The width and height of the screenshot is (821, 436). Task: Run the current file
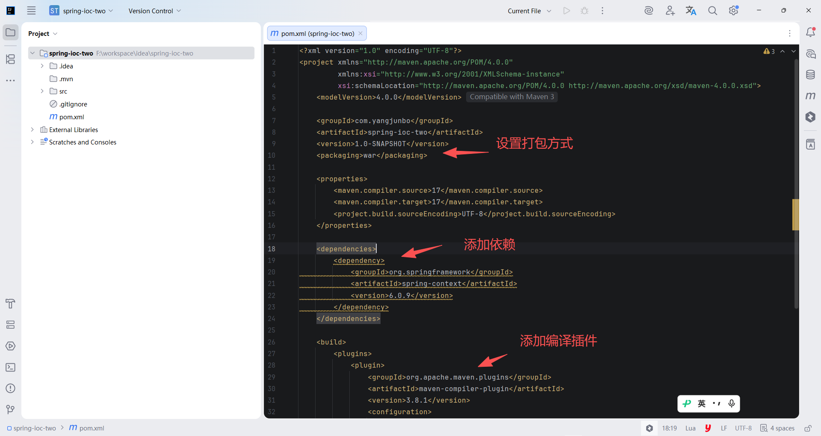click(567, 11)
